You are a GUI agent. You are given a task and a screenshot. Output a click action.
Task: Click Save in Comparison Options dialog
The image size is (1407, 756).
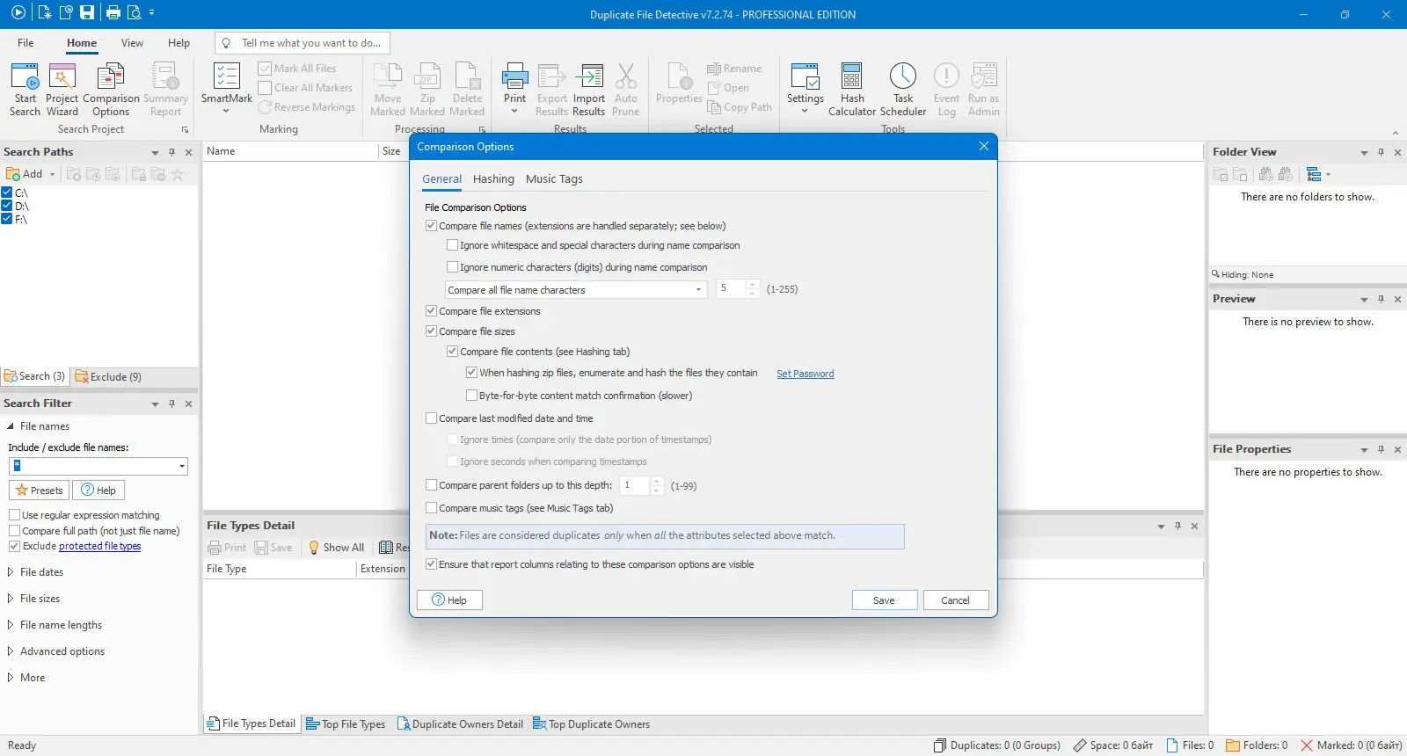tap(884, 600)
